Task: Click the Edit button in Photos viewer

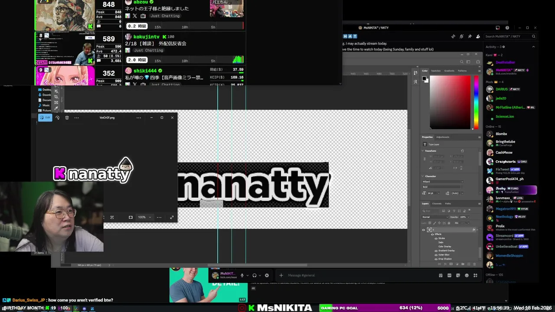Action: click(45, 117)
